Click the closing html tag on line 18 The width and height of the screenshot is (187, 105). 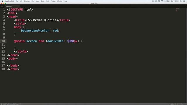[x=13, y=69]
